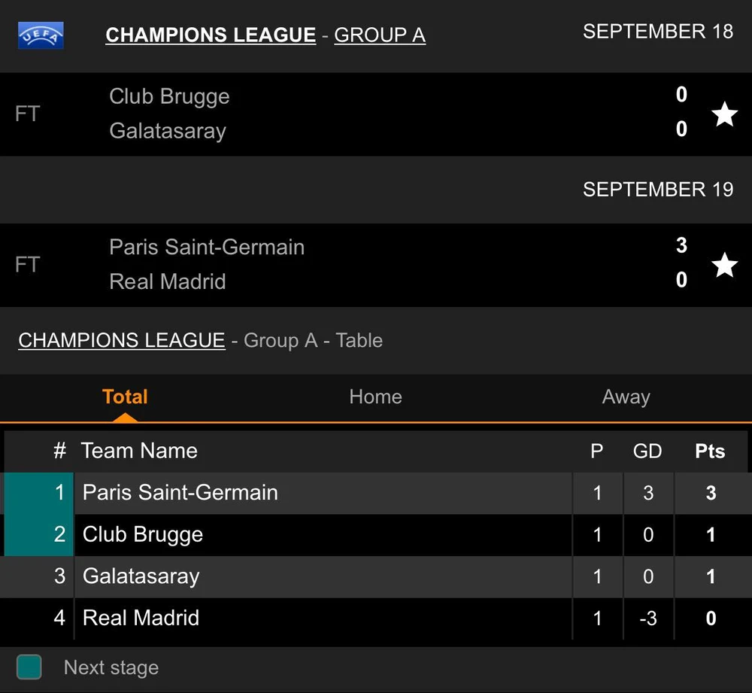
Task: Star the Paris Saint-Germain vs Real Madrid match
Action: pyautogui.click(x=724, y=265)
